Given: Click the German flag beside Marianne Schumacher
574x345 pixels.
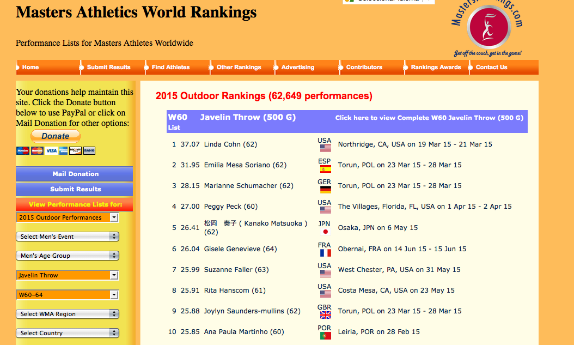Looking at the screenshot, I should click(325, 190).
